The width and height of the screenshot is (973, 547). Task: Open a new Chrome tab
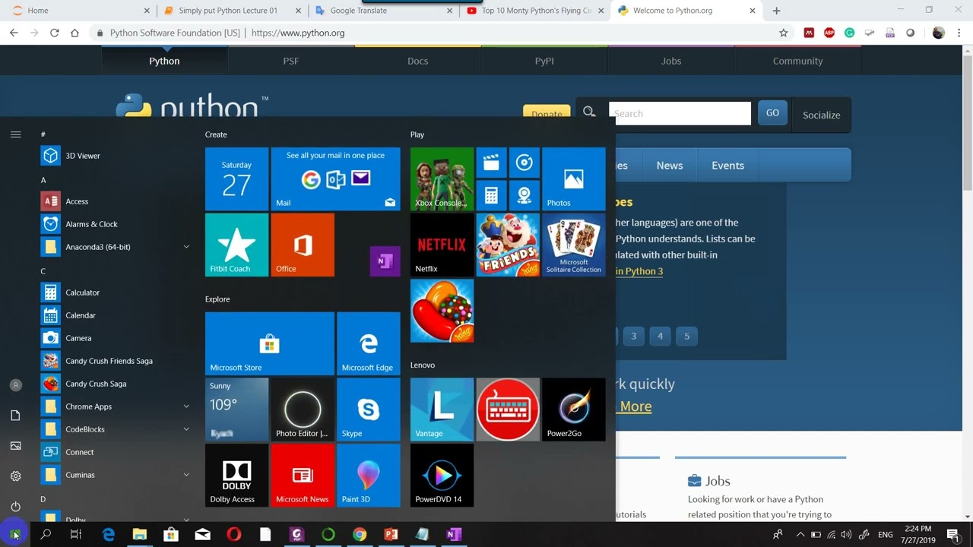pyautogui.click(x=776, y=11)
